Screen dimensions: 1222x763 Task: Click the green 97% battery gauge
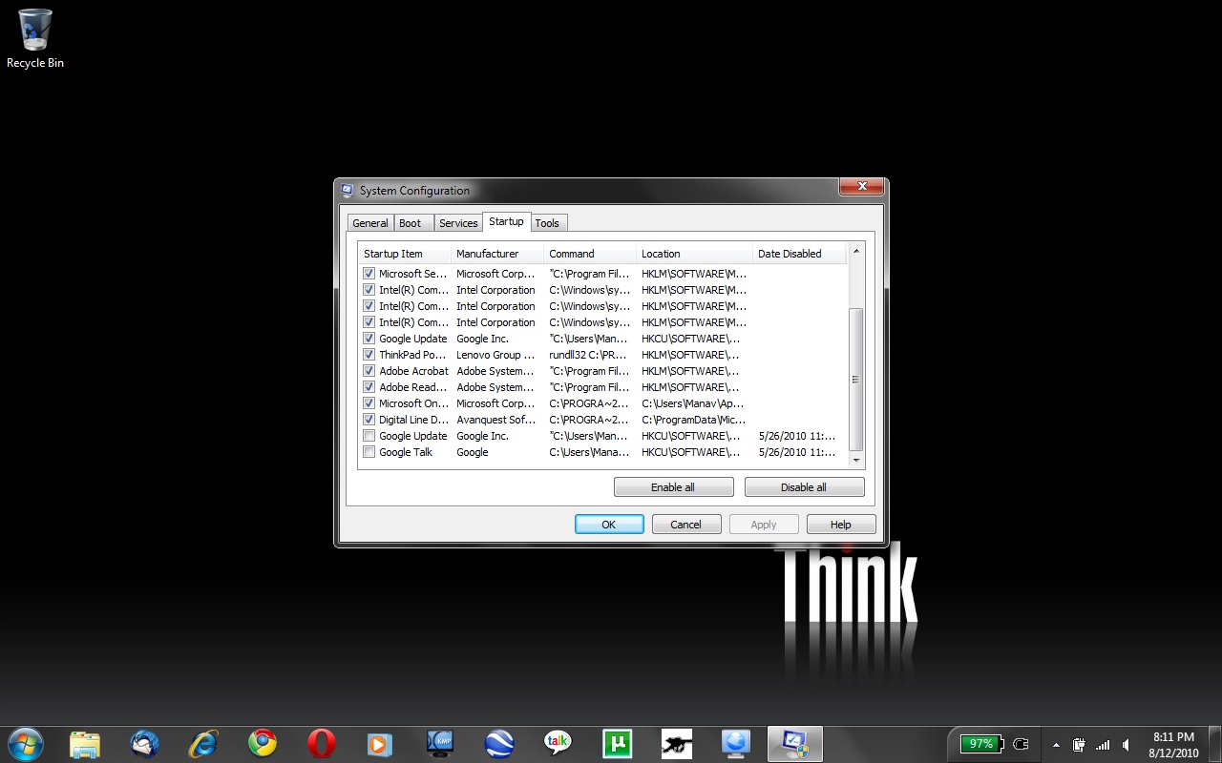[x=981, y=744]
